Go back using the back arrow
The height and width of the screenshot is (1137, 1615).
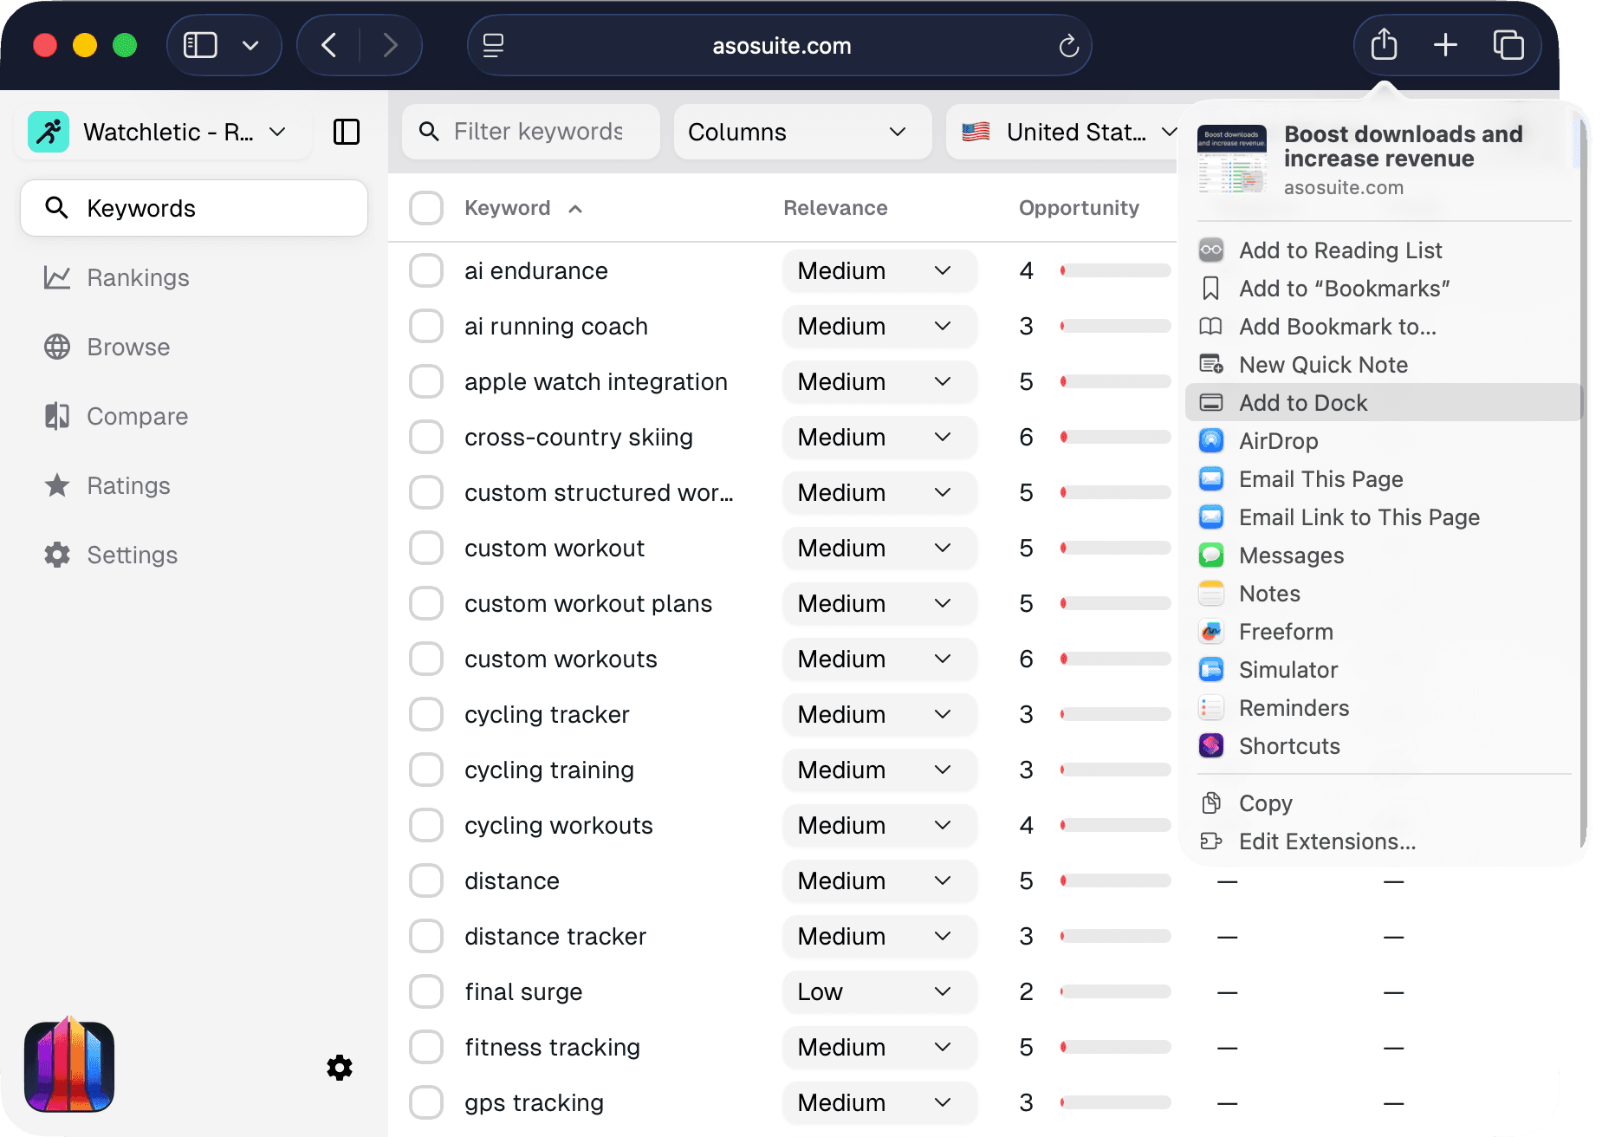click(329, 45)
